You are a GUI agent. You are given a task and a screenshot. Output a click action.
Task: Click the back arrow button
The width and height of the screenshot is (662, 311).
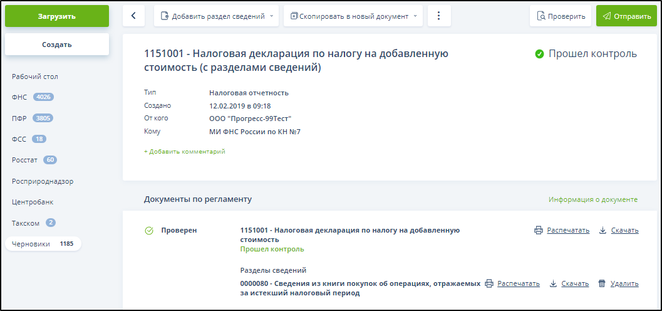click(x=133, y=16)
